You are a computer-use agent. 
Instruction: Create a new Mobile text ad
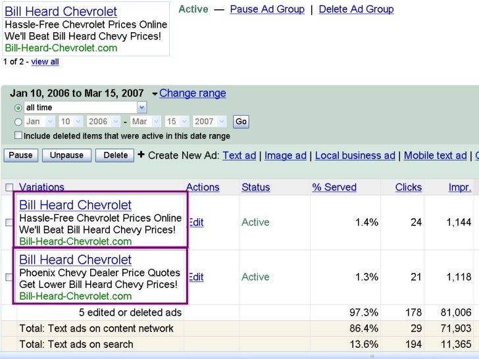(x=436, y=155)
